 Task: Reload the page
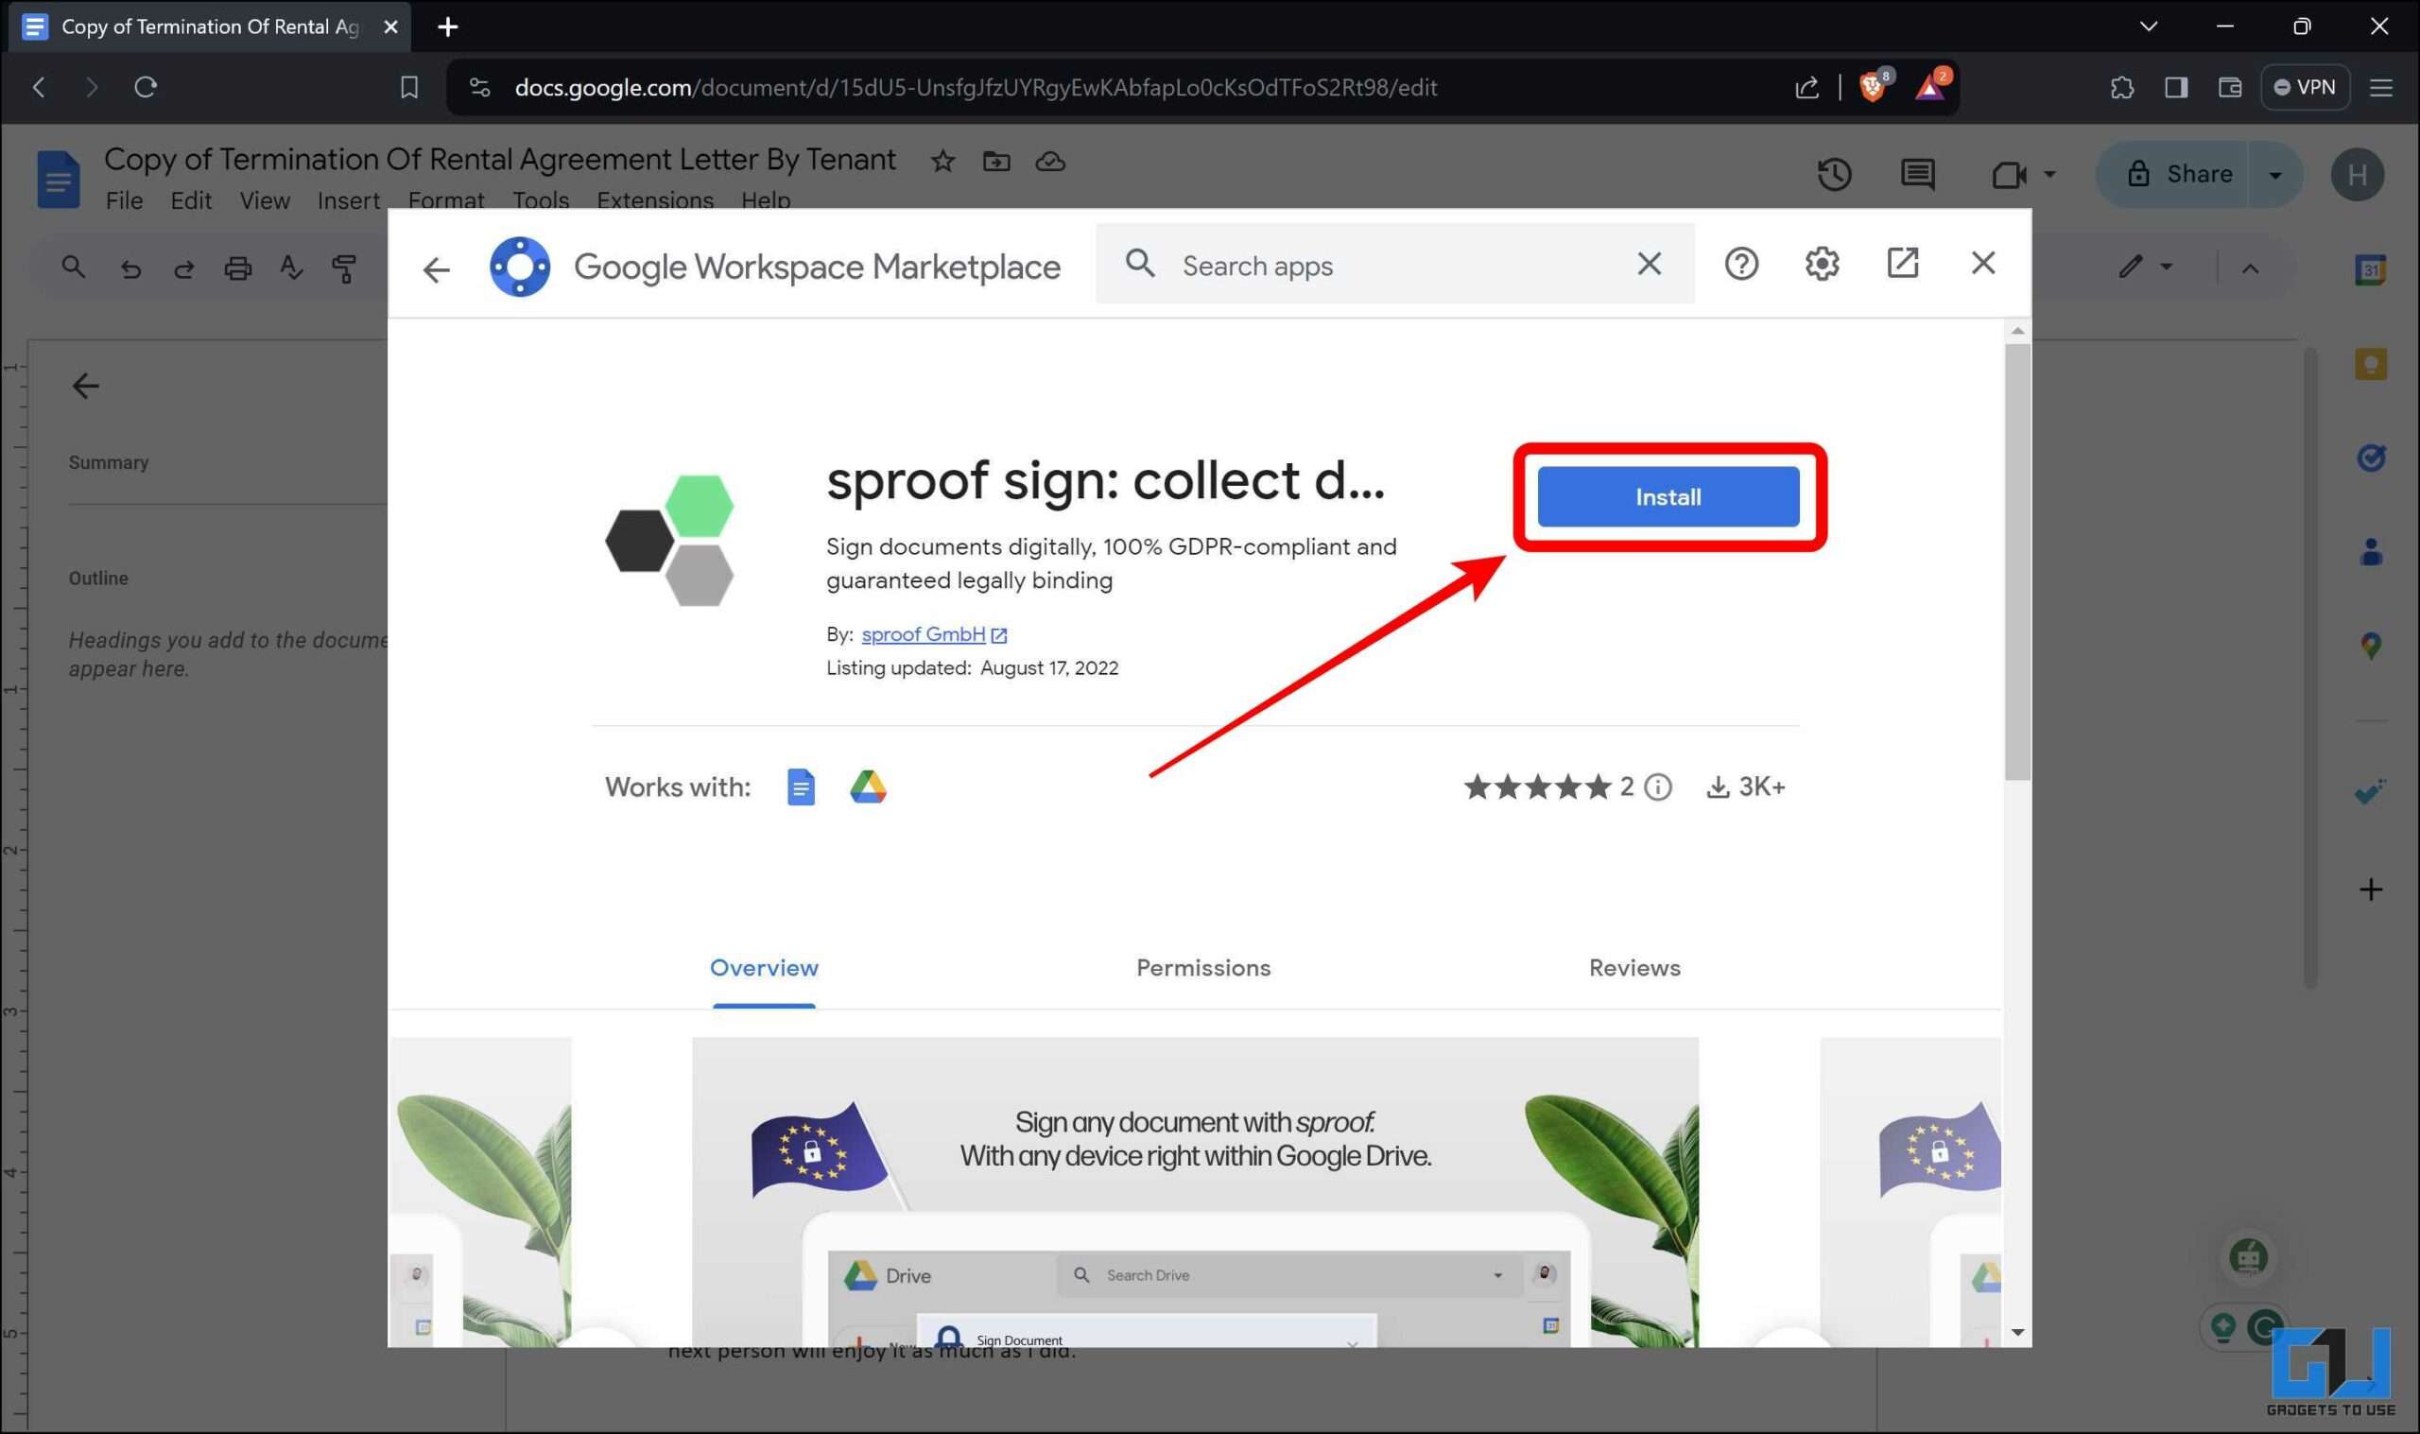[x=145, y=87]
